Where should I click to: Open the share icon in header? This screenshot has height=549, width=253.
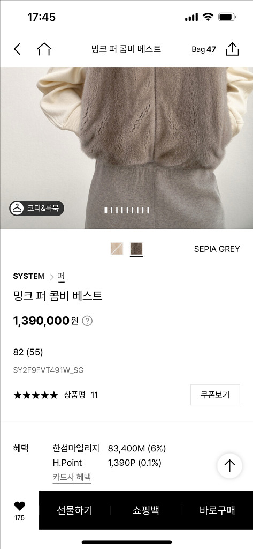[232, 49]
